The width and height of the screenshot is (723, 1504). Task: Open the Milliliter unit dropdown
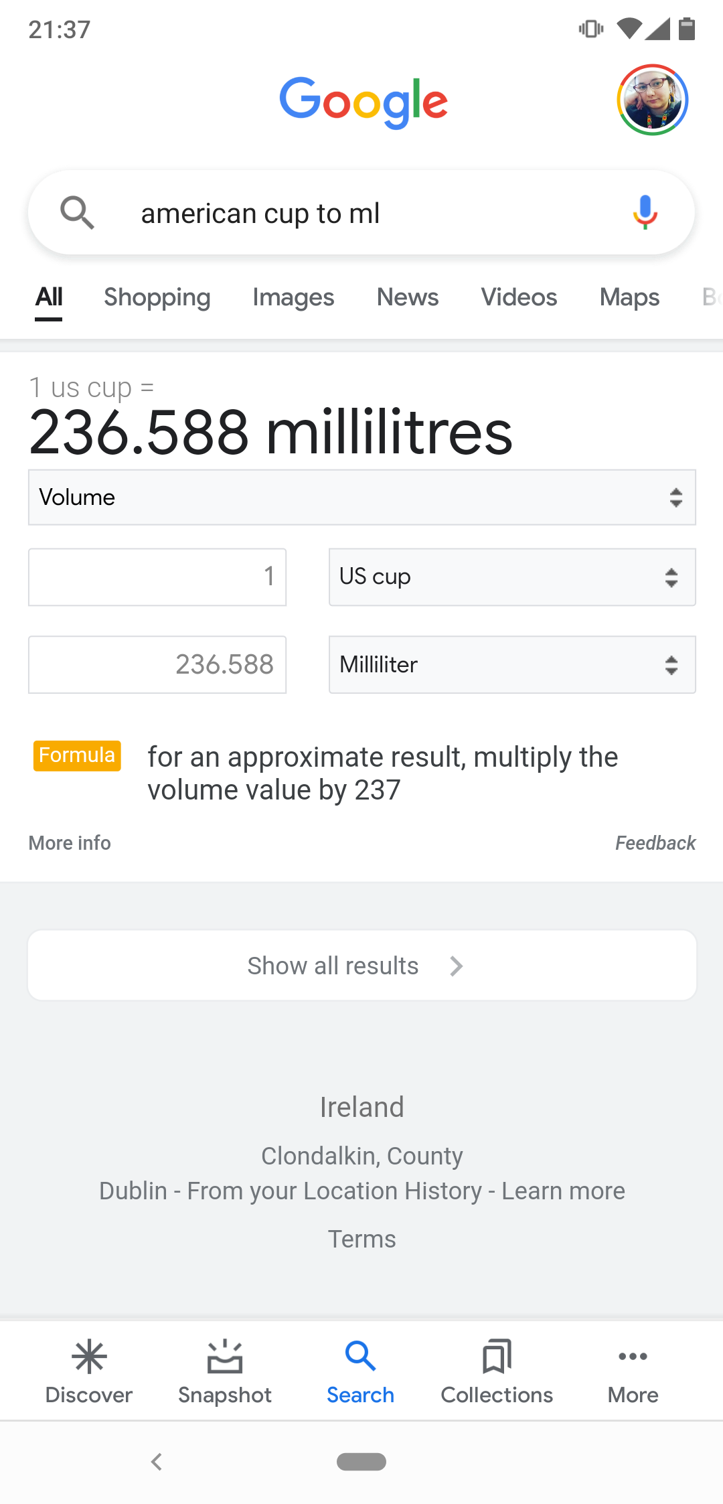pyautogui.click(x=512, y=665)
